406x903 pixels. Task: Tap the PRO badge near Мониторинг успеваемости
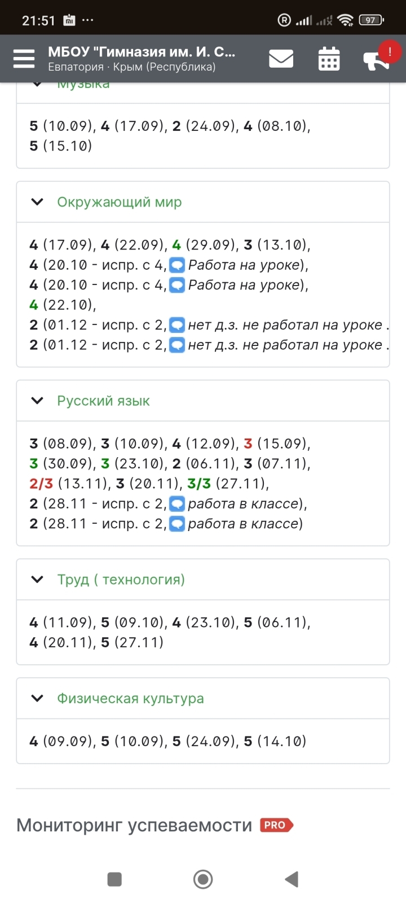tap(276, 825)
